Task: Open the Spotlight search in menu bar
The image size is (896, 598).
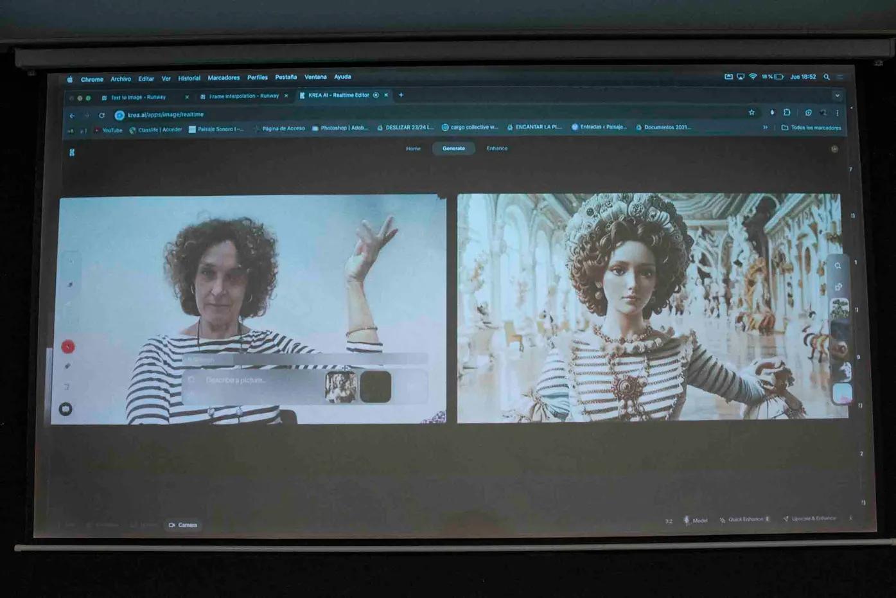Action: (827, 77)
